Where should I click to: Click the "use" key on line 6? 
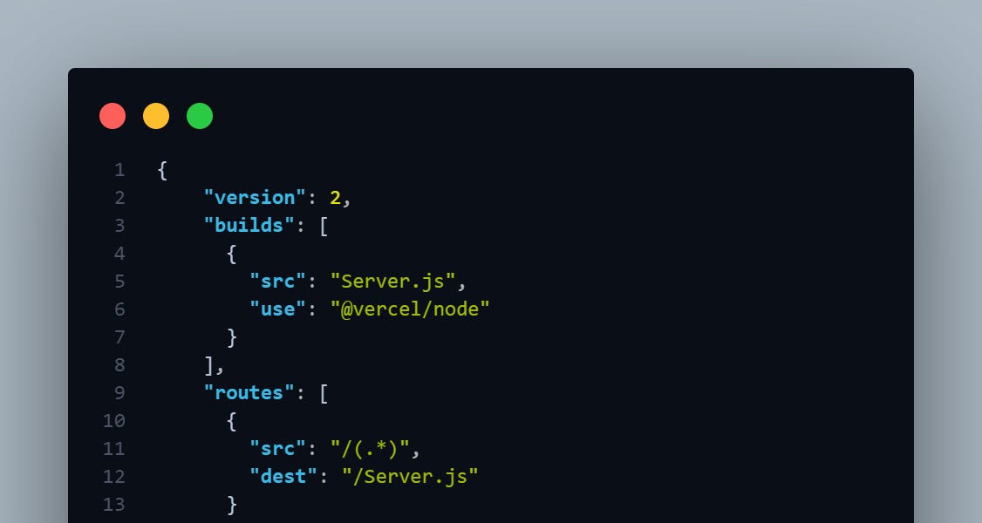(x=277, y=309)
